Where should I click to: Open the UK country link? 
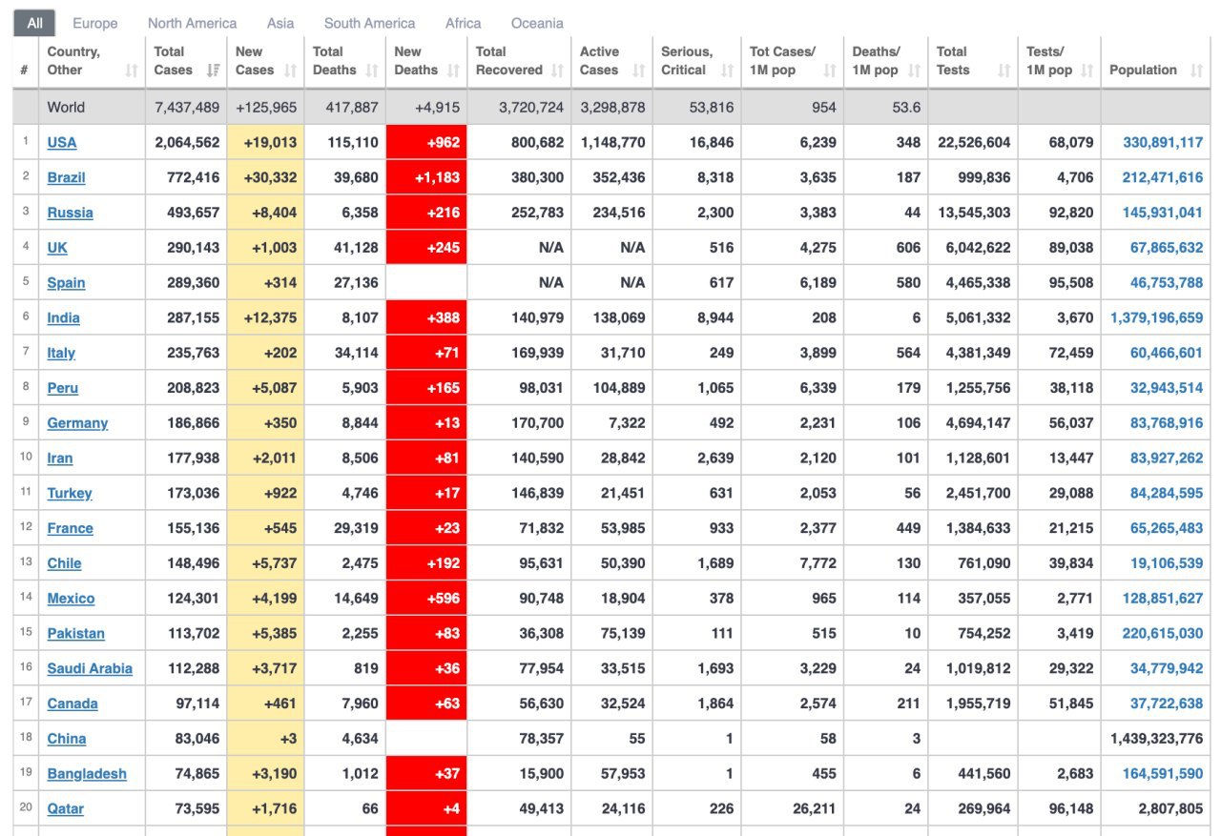[x=57, y=248]
